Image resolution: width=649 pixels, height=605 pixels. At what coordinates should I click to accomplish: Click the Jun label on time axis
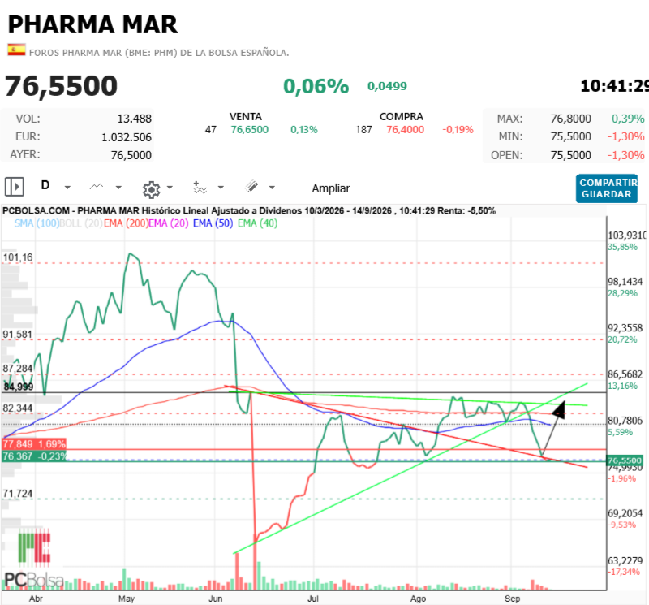[215, 599]
